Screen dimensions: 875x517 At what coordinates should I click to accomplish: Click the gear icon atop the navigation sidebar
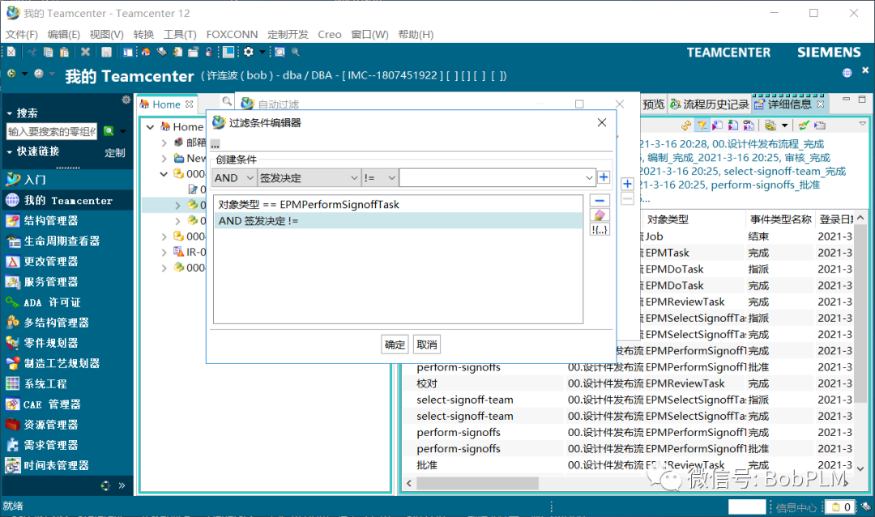point(126,100)
